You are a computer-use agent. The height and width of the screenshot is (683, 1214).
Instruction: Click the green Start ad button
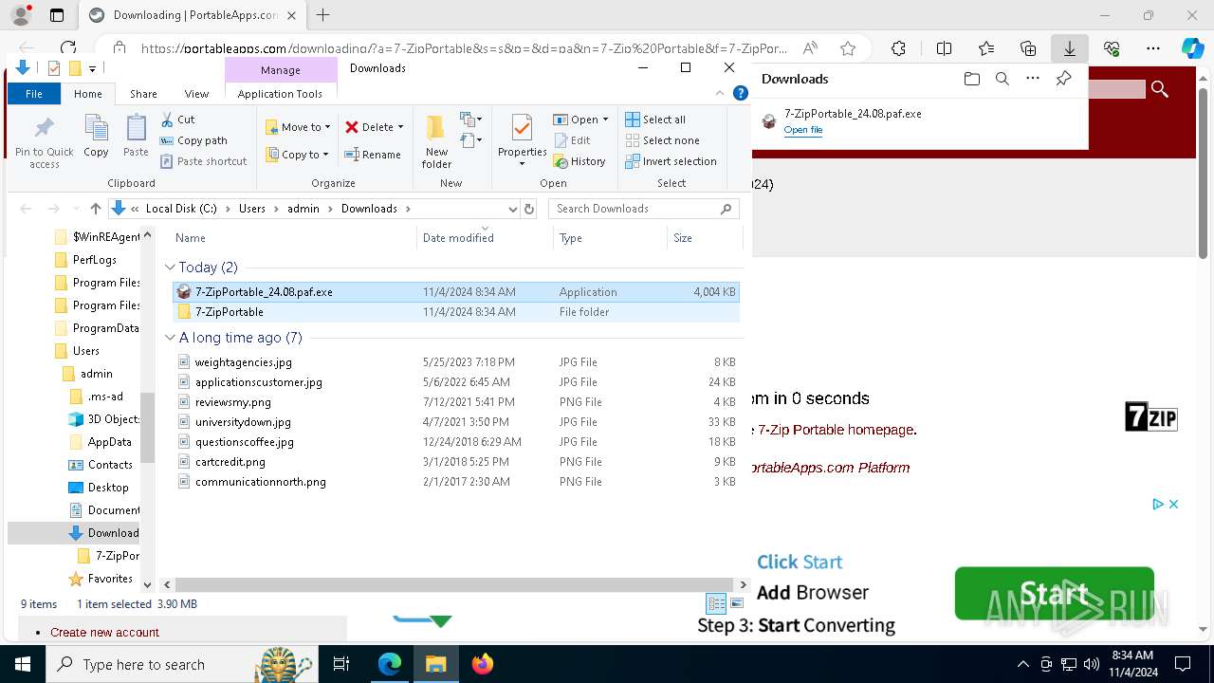[x=1054, y=594]
